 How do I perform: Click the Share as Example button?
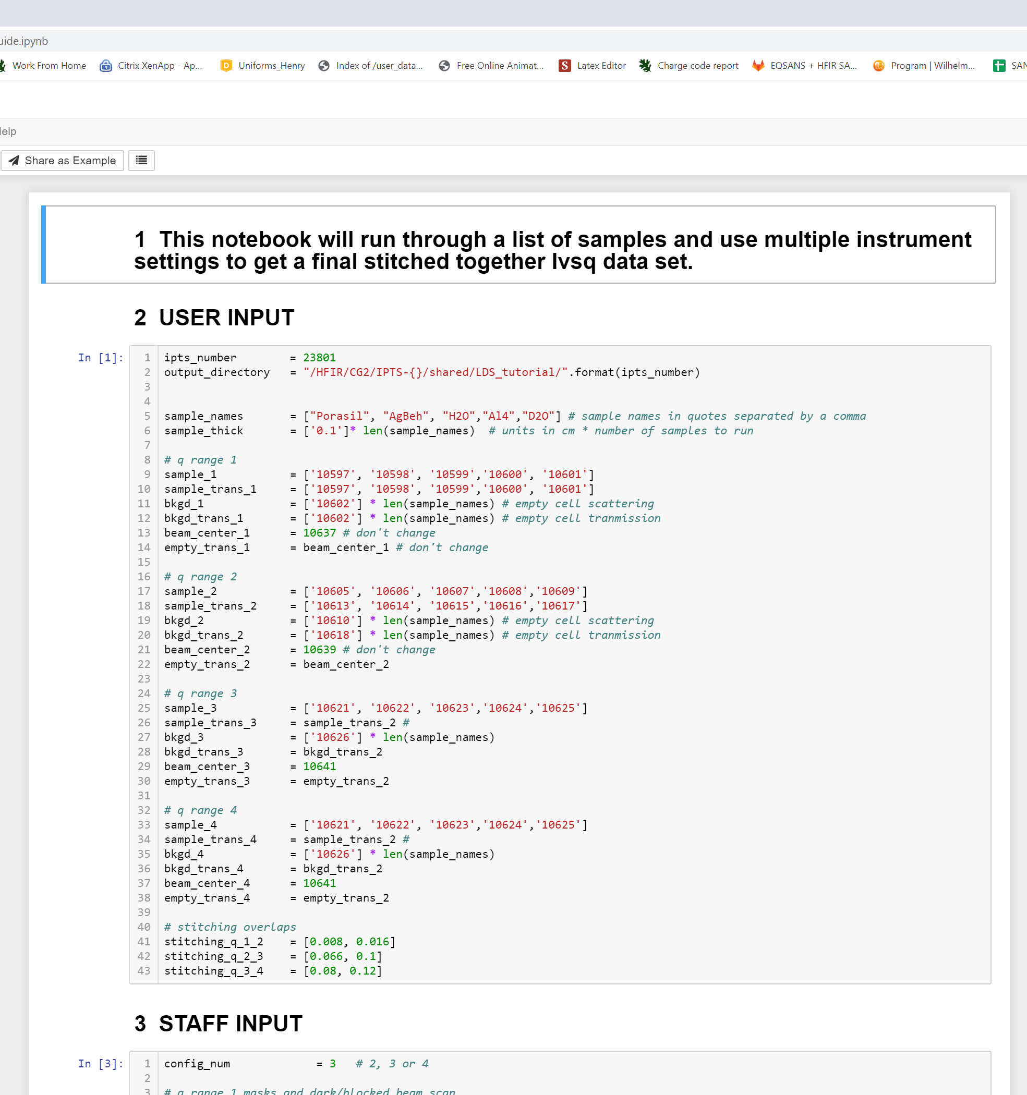(x=62, y=160)
